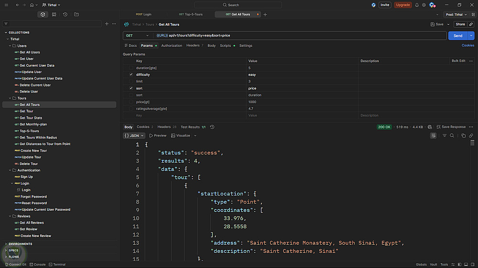This screenshot has height=268, width=478.
Task: Click the search icon in response toolbar
Action: (452, 135)
